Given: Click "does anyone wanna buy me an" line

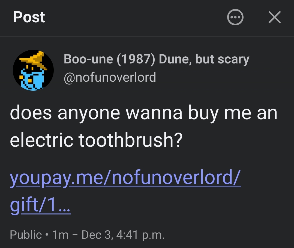Looking at the screenshot, I should pos(143,113).
